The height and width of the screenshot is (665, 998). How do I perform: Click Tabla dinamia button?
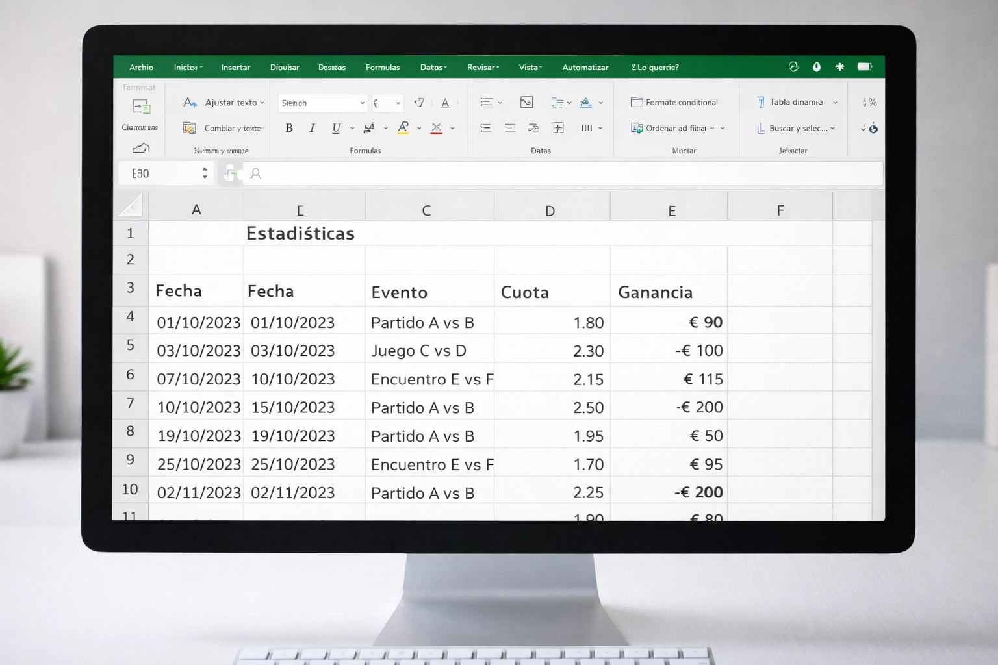pos(789,102)
